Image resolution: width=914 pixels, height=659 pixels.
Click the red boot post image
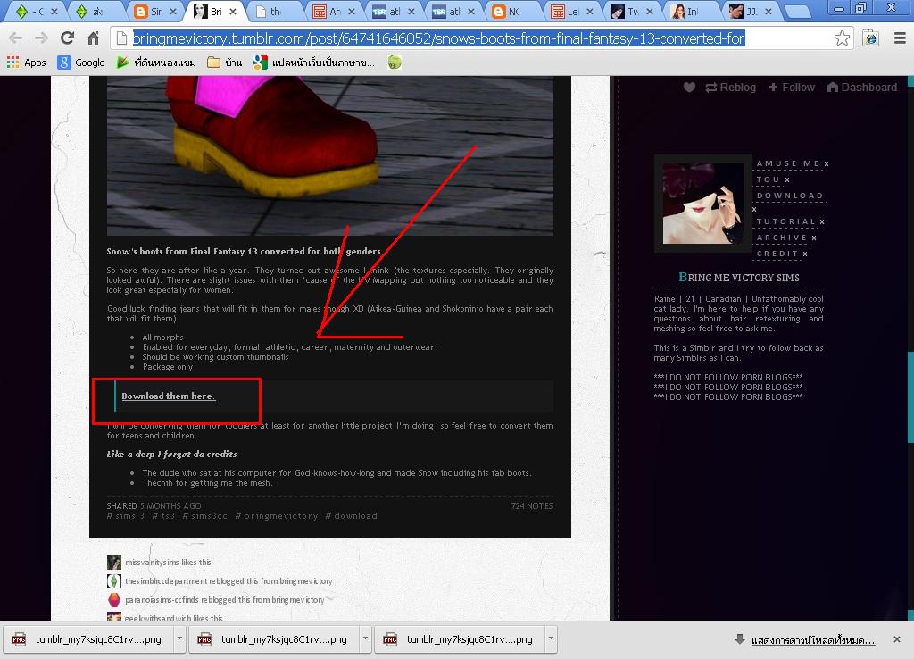[x=330, y=155]
